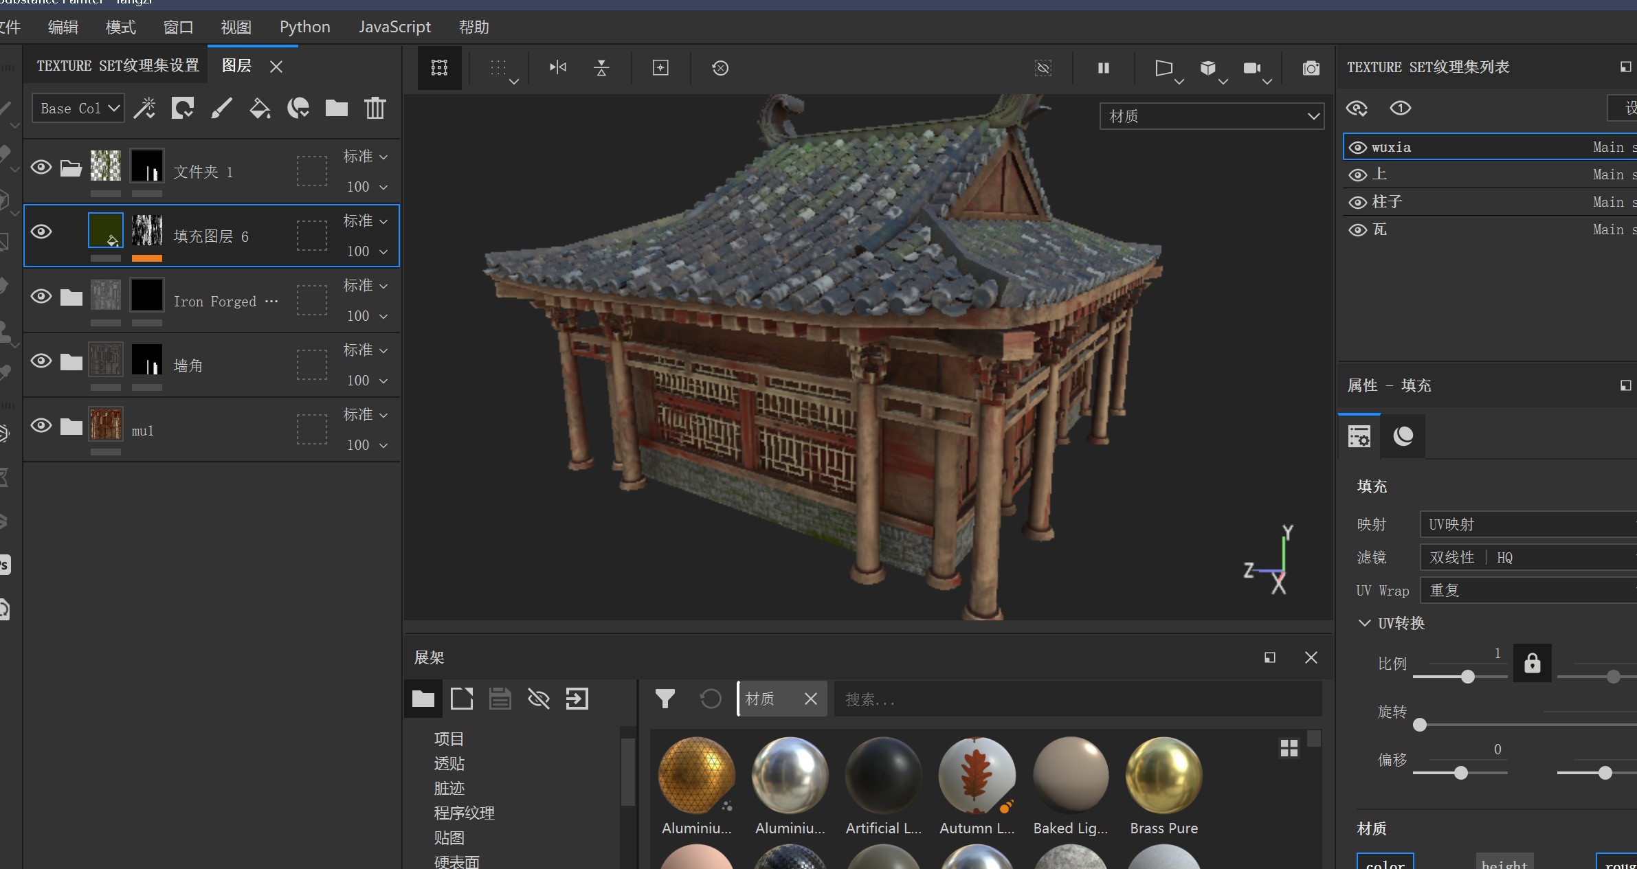Collapse the UV转换 section
The height and width of the screenshot is (869, 1637).
[x=1364, y=623]
